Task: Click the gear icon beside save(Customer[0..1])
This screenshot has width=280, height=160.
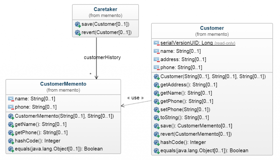Action: tap(78, 24)
